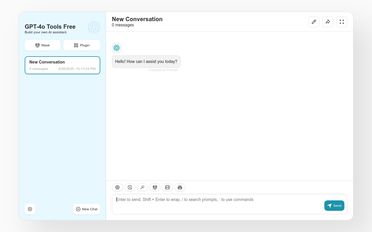Select the New Conversation chat item
This screenshot has width=372, height=232.
tap(62, 65)
